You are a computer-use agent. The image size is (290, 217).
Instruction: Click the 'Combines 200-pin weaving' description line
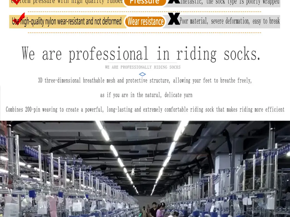pyautogui.click(x=145, y=109)
